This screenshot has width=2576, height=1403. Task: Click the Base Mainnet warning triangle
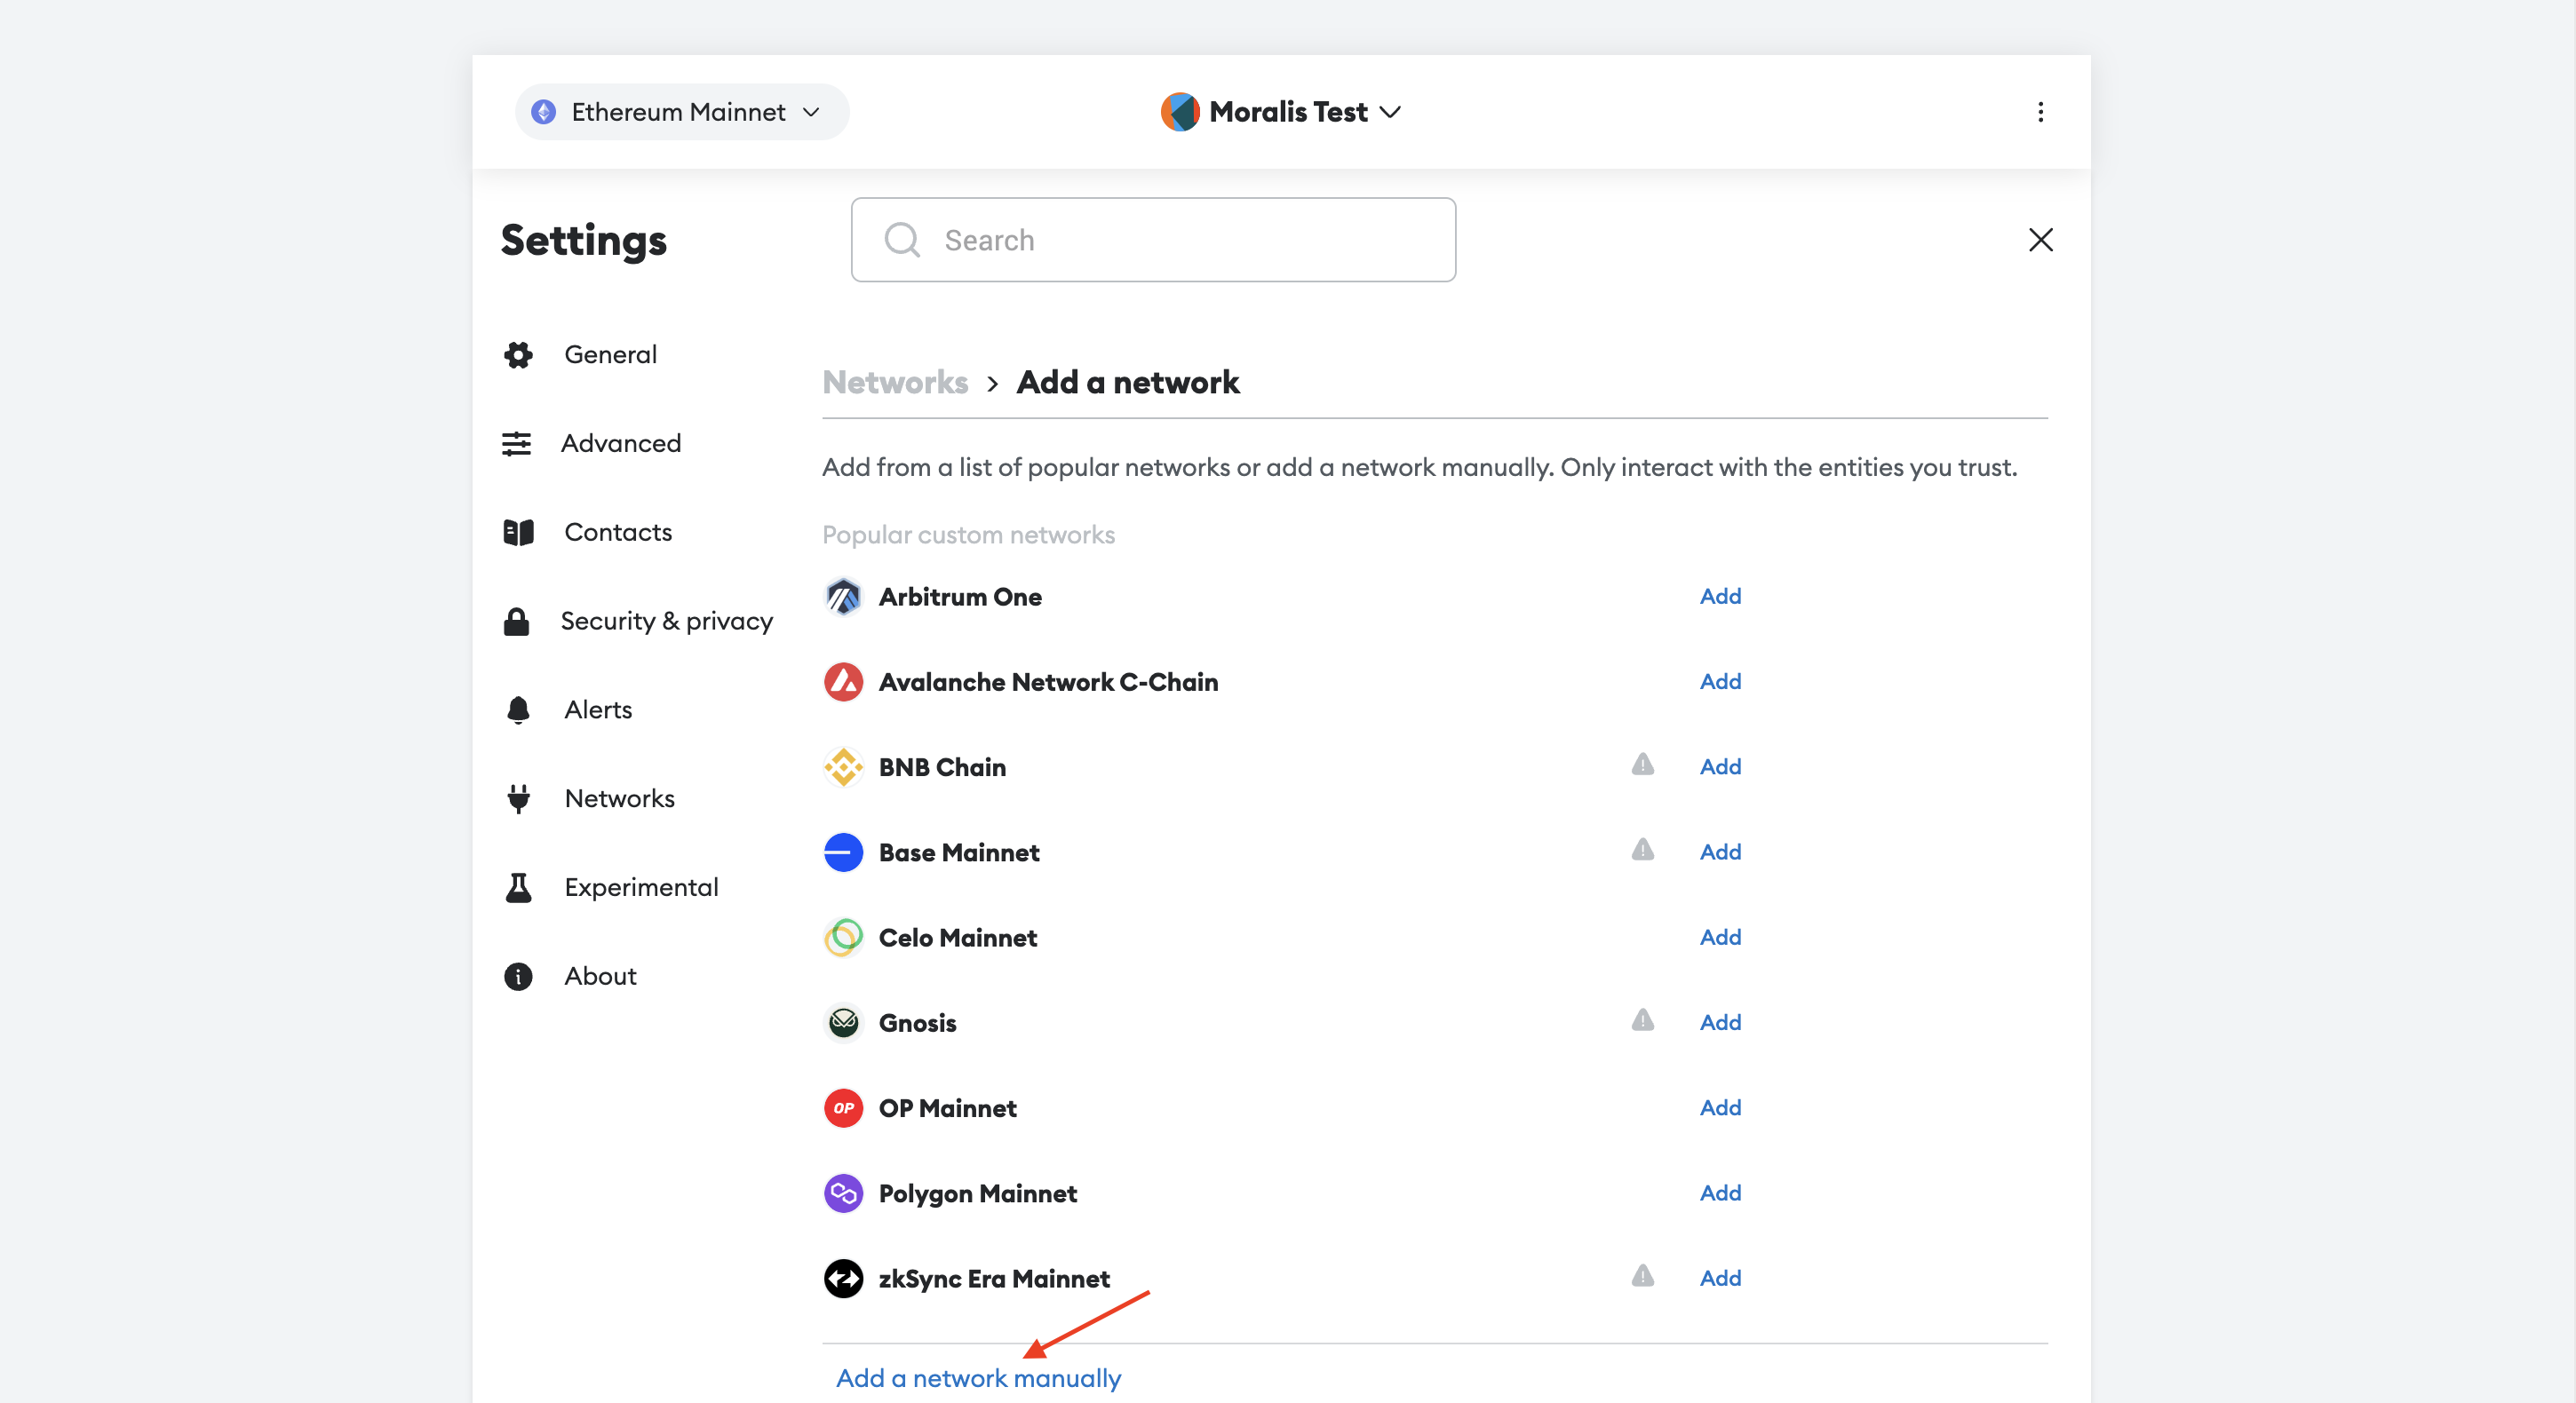1642,850
